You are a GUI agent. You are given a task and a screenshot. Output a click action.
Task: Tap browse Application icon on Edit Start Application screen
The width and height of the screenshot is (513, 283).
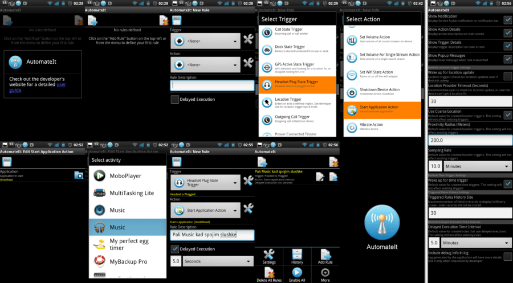79,175
